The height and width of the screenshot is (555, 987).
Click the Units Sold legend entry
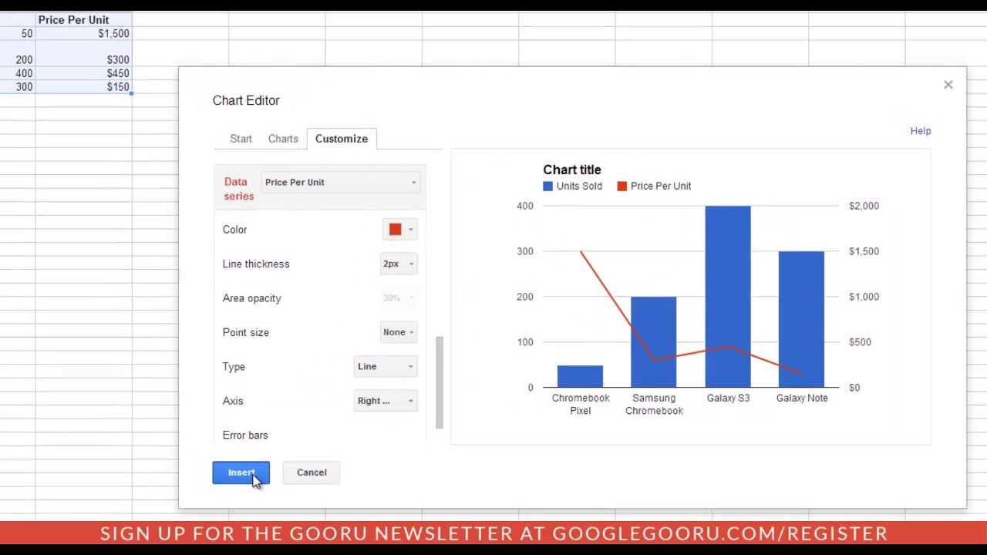572,186
